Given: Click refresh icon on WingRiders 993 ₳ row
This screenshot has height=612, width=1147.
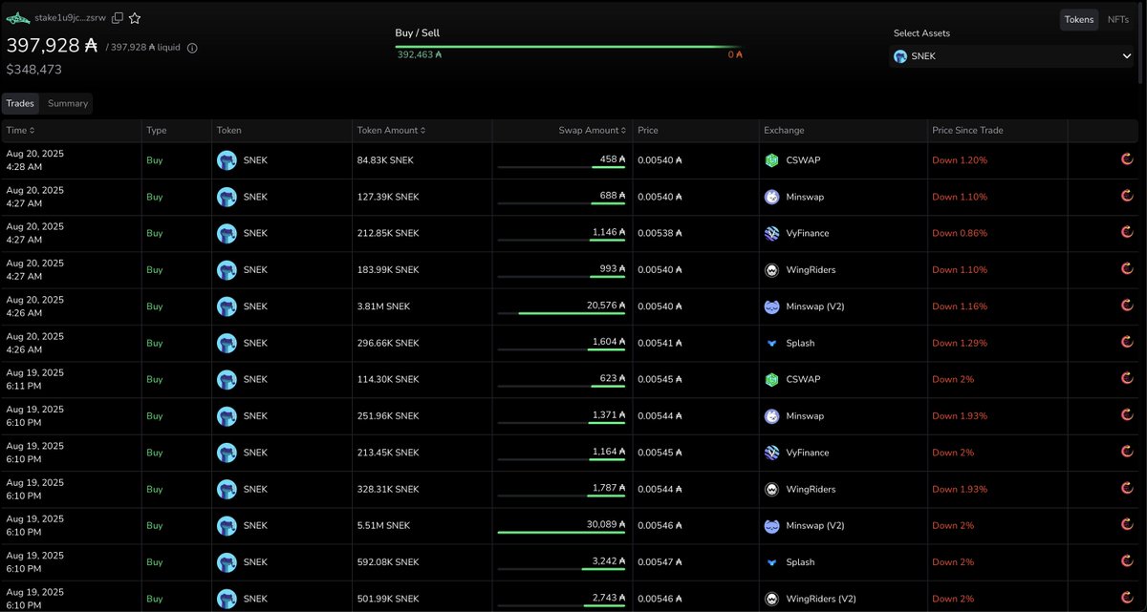Looking at the screenshot, I should coord(1127,270).
